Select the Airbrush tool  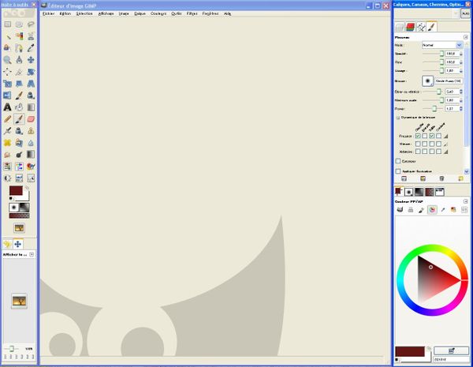click(7, 131)
